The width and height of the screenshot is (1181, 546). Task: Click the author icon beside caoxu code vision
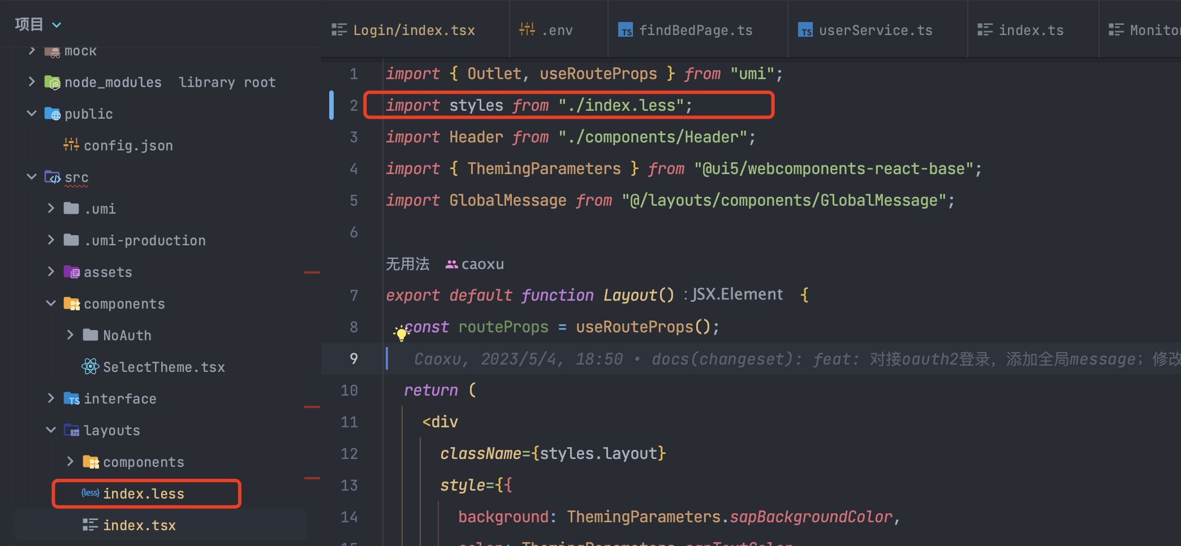[451, 263]
